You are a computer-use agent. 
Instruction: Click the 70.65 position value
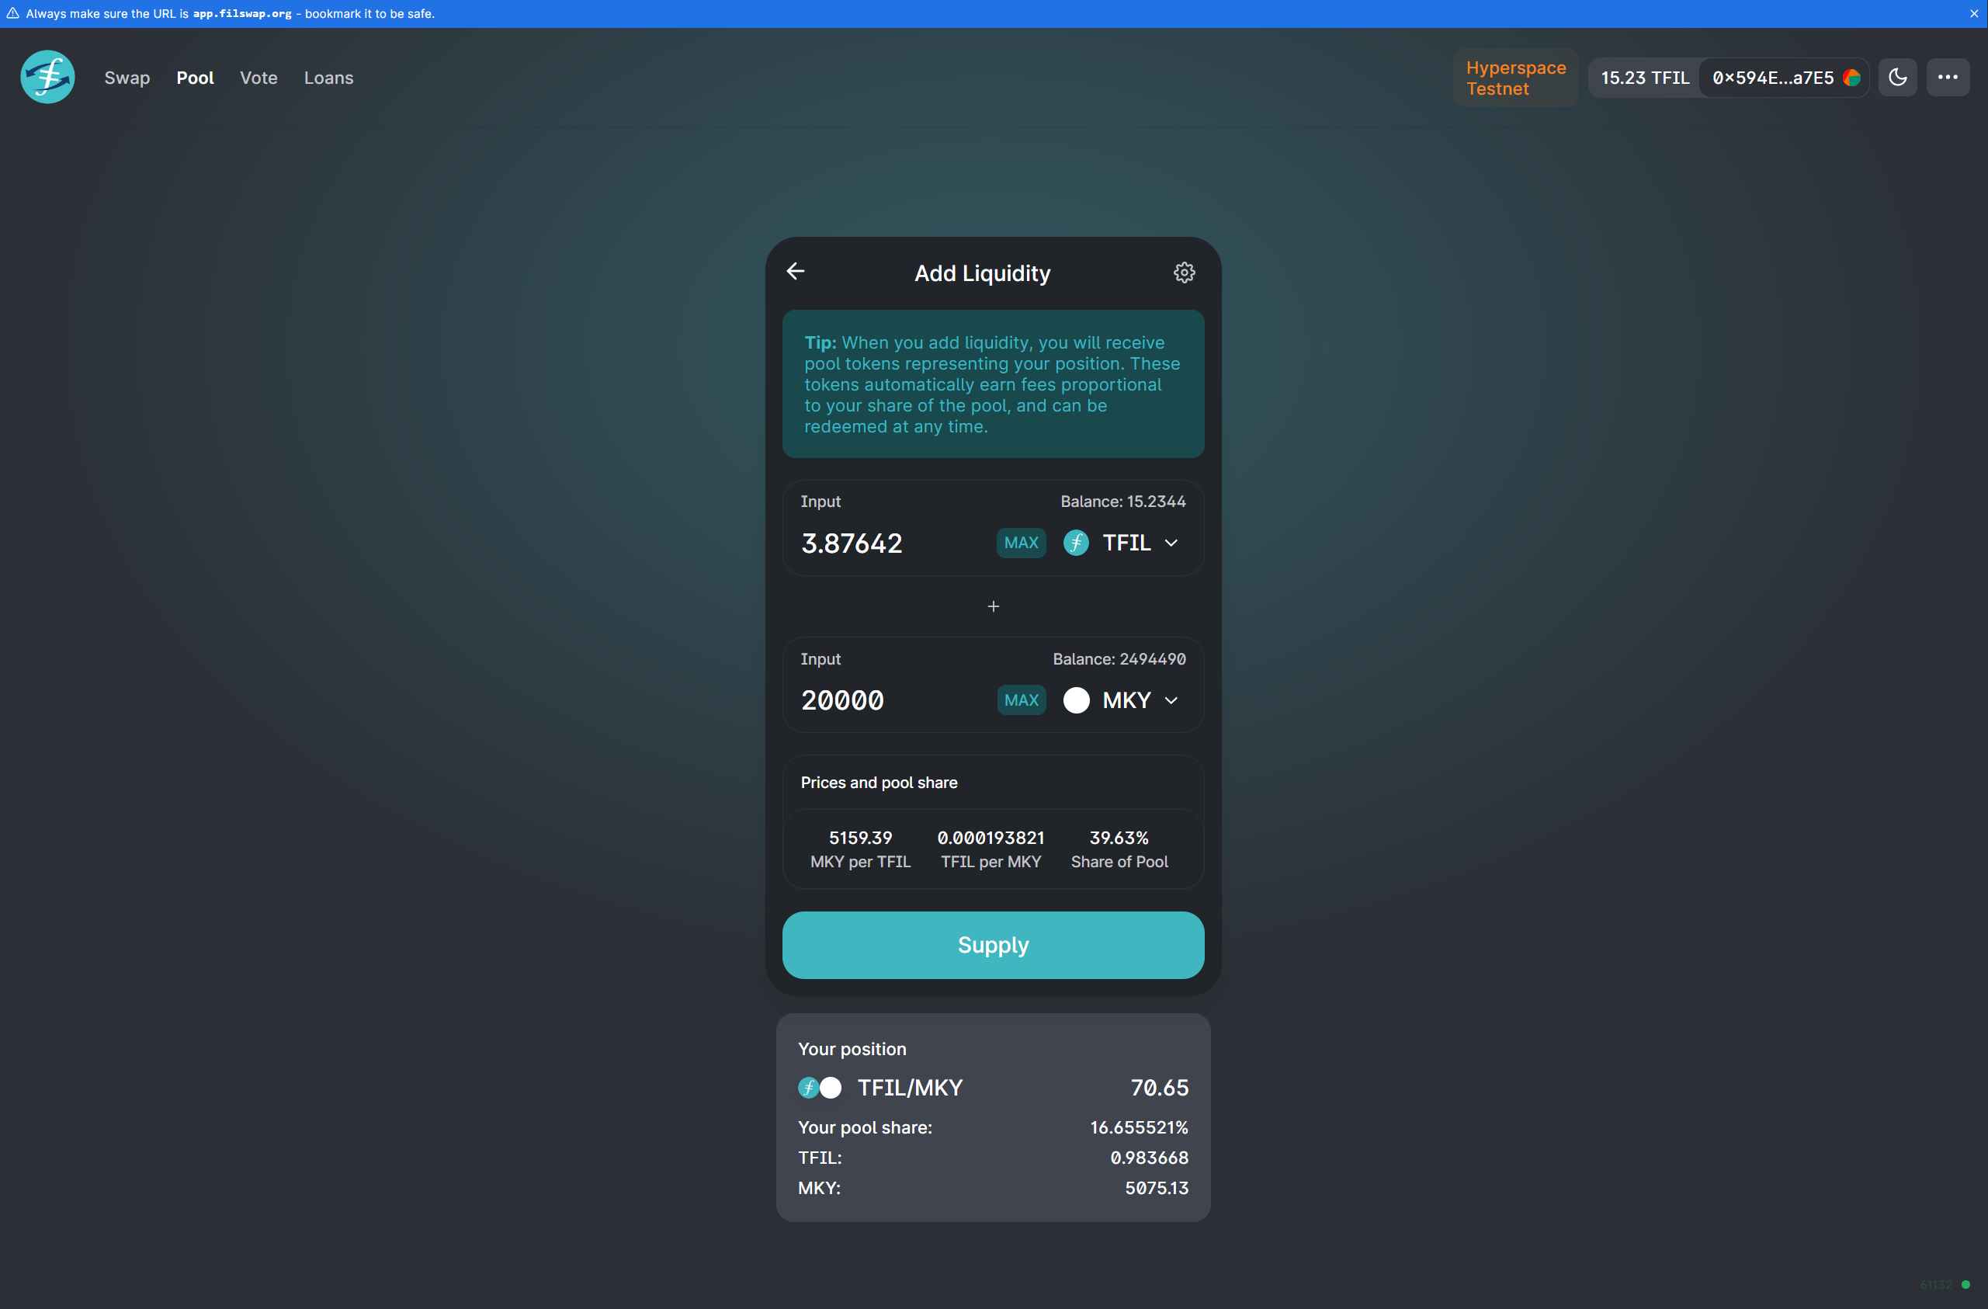(1160, 1088)
